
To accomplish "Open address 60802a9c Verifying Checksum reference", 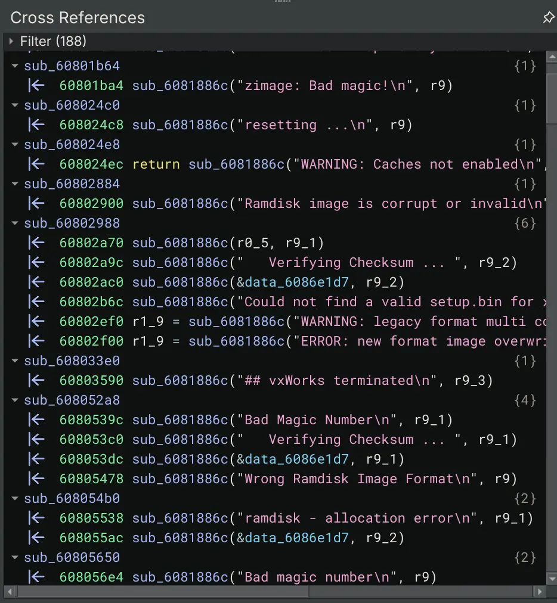I will (91, 263).
